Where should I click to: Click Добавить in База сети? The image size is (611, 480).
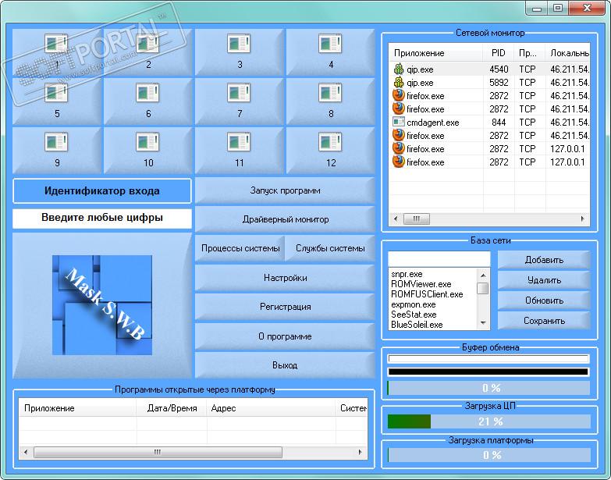[544, 260]
